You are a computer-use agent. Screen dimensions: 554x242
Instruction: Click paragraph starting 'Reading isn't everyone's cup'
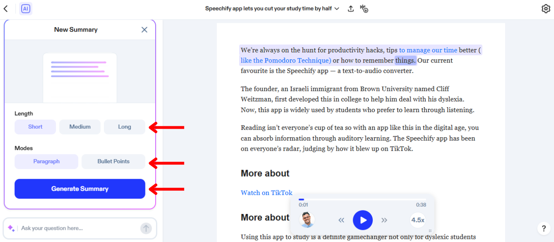pyautogui.click(x=360, y=138)
